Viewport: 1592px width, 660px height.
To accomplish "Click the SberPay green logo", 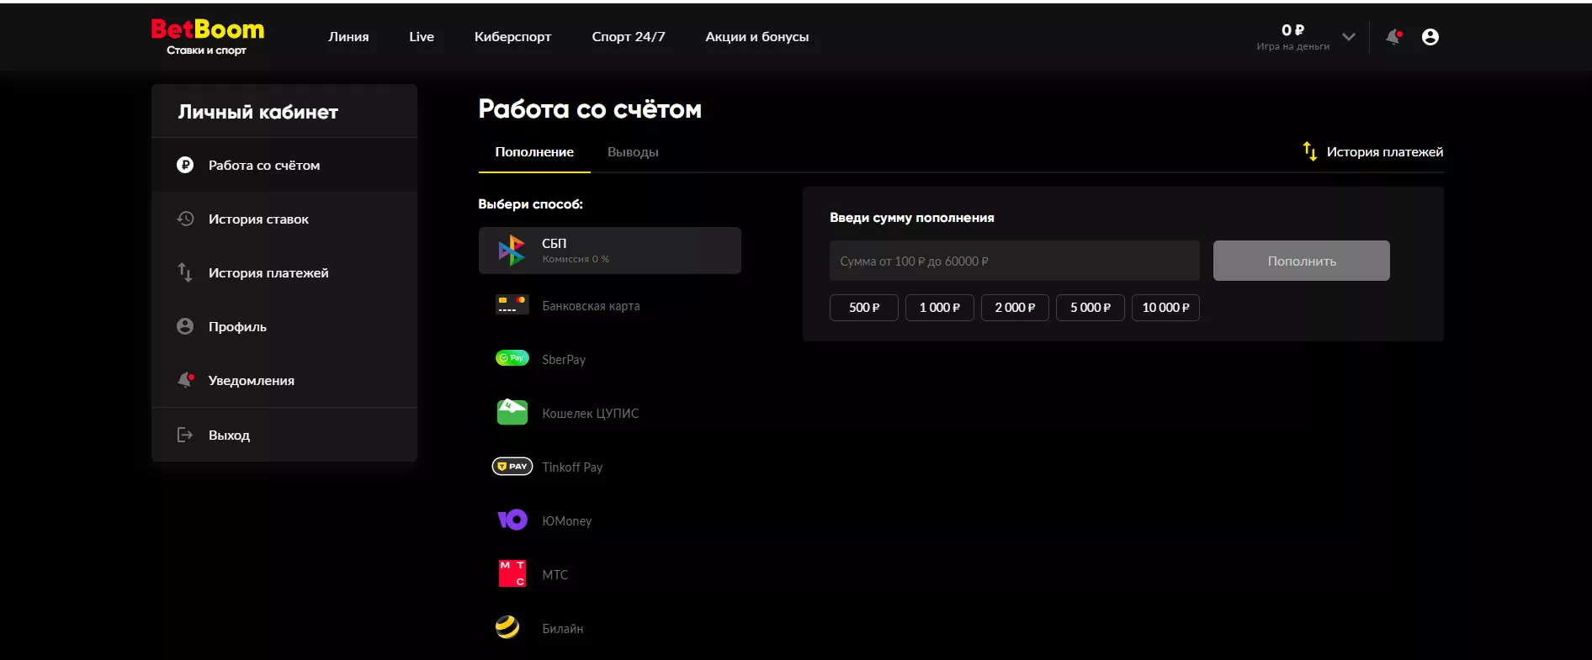I will [512, 358].
